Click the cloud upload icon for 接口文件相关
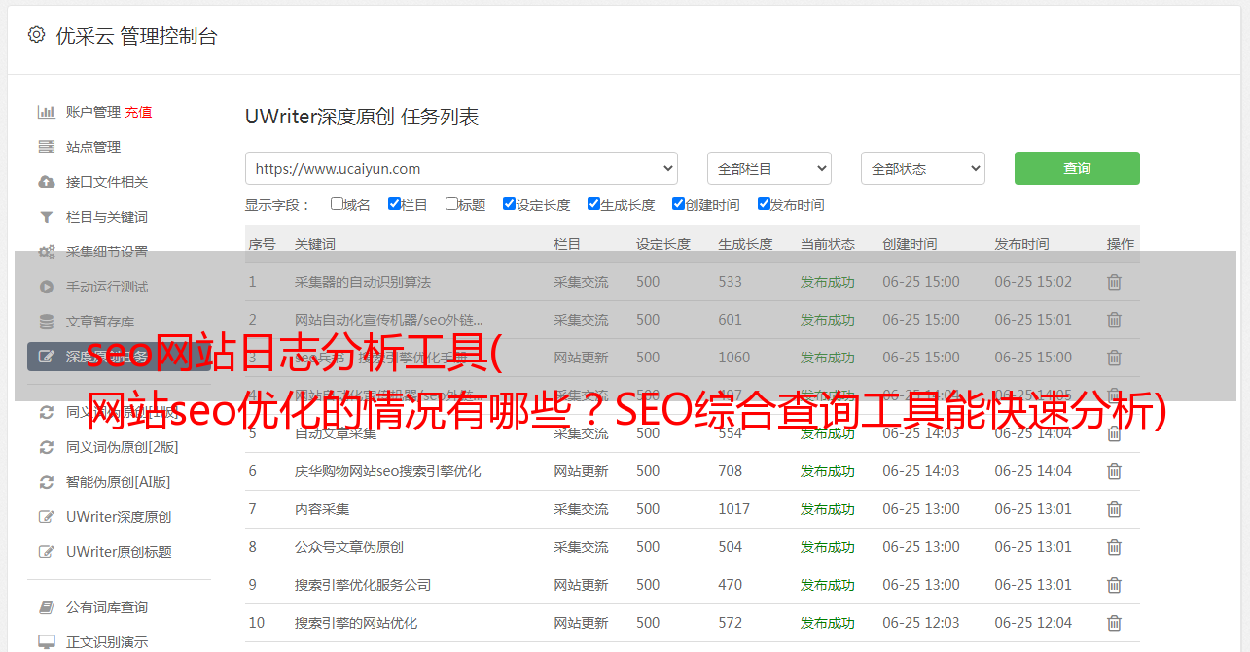 [46, 182]
